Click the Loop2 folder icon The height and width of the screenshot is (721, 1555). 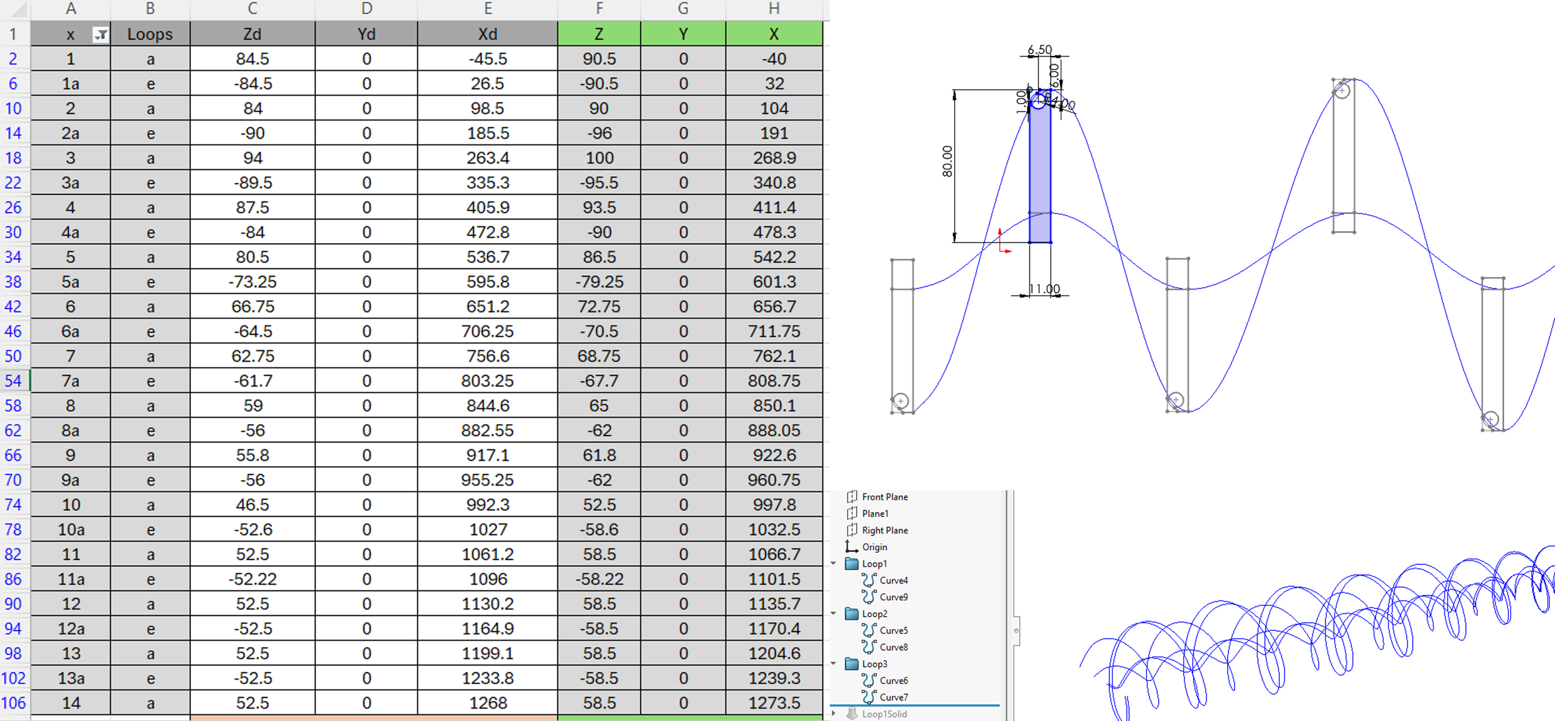pyautogui.click(x=852, y=614)
